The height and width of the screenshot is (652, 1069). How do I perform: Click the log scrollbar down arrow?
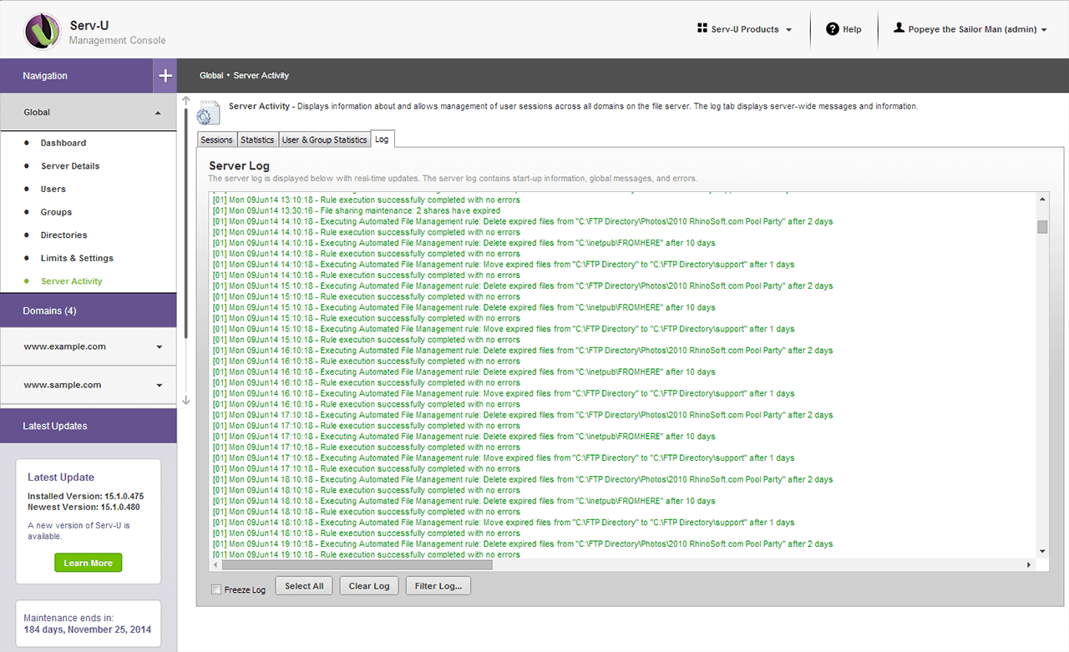point(1042,551)
